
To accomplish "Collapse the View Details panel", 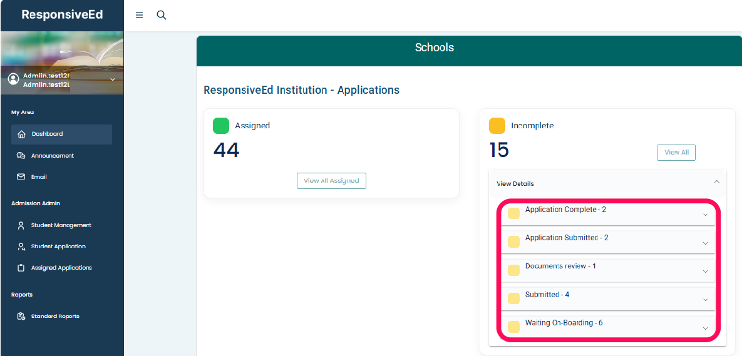I will tap(716, 182).
